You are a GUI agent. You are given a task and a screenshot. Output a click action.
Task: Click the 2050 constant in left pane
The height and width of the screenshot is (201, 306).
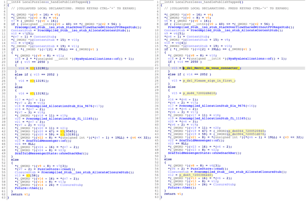pos(41,62)
